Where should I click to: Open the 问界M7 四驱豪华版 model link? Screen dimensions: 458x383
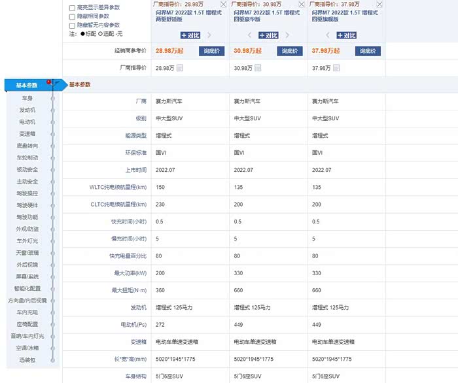pyautogui.click(x=267, y=16)
